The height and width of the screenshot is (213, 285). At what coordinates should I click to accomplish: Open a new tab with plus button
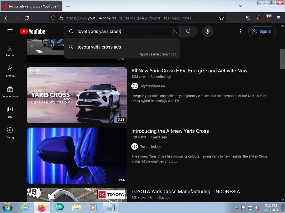click(x=68, y=6)
